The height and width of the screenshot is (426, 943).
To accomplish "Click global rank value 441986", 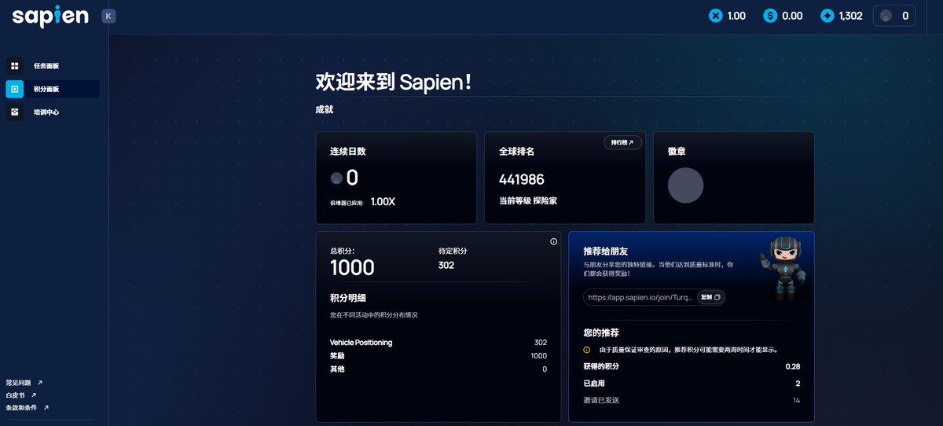I will tap(522, 180).
